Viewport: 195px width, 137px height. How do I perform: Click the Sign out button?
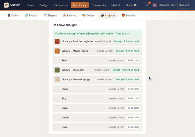coord(184,5)
